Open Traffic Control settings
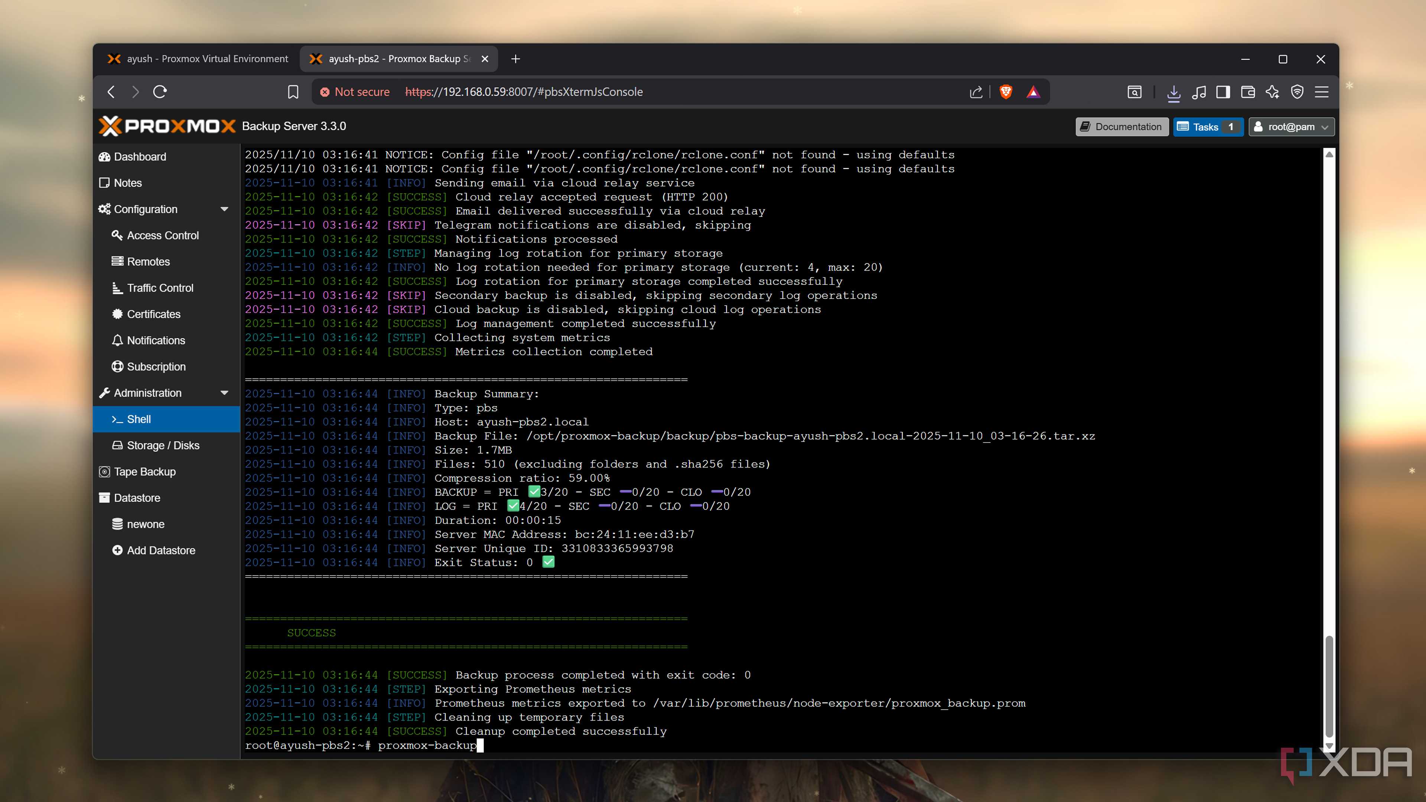Viewport: 1426px width, 802px height. point(166,288)
